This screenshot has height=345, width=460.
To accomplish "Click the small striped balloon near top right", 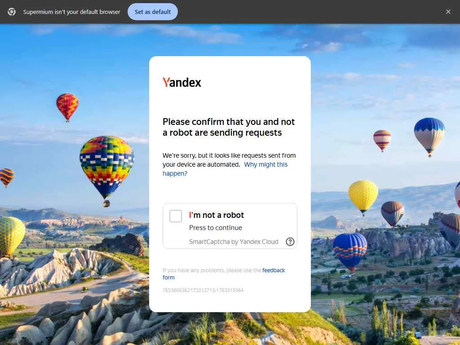I will [382, 141].
